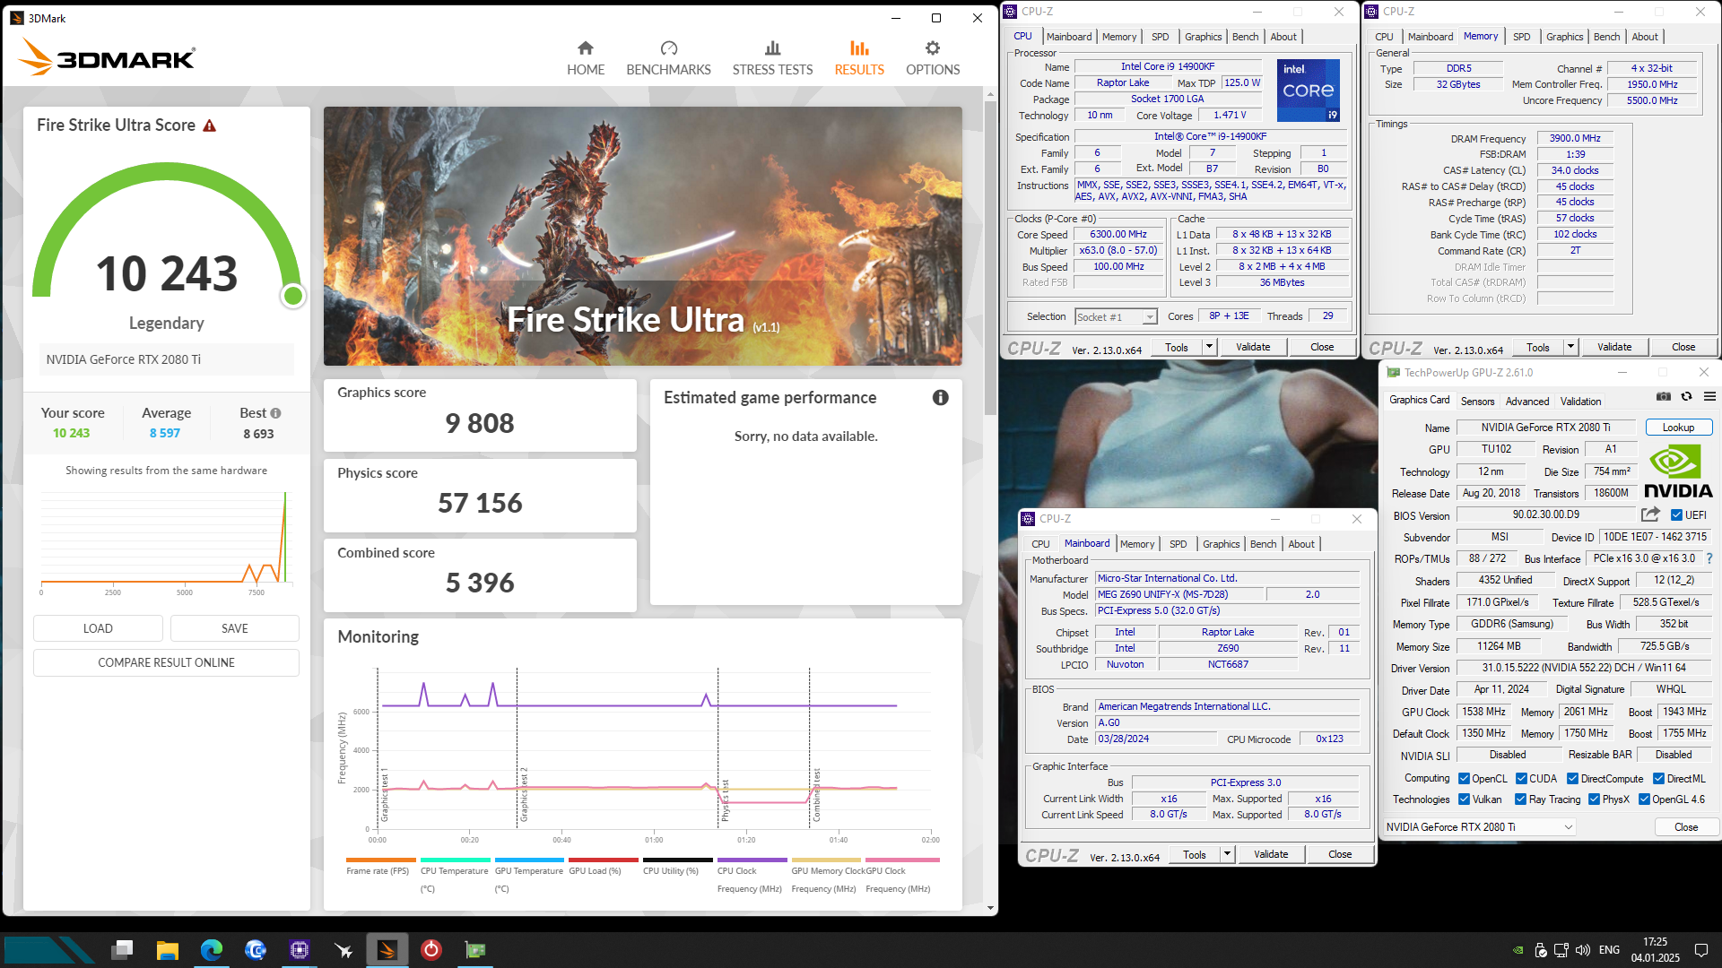Open the Stress Tests bar-chart icon
Viewport: 1722px width, 968px height.
click(x=772, y=48)
